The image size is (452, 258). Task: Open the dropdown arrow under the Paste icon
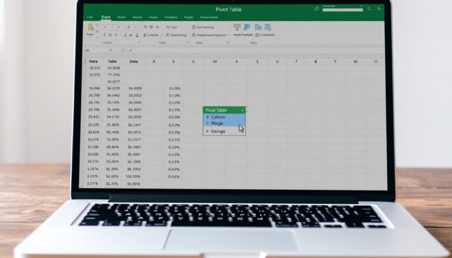click(x=90, y=38)
